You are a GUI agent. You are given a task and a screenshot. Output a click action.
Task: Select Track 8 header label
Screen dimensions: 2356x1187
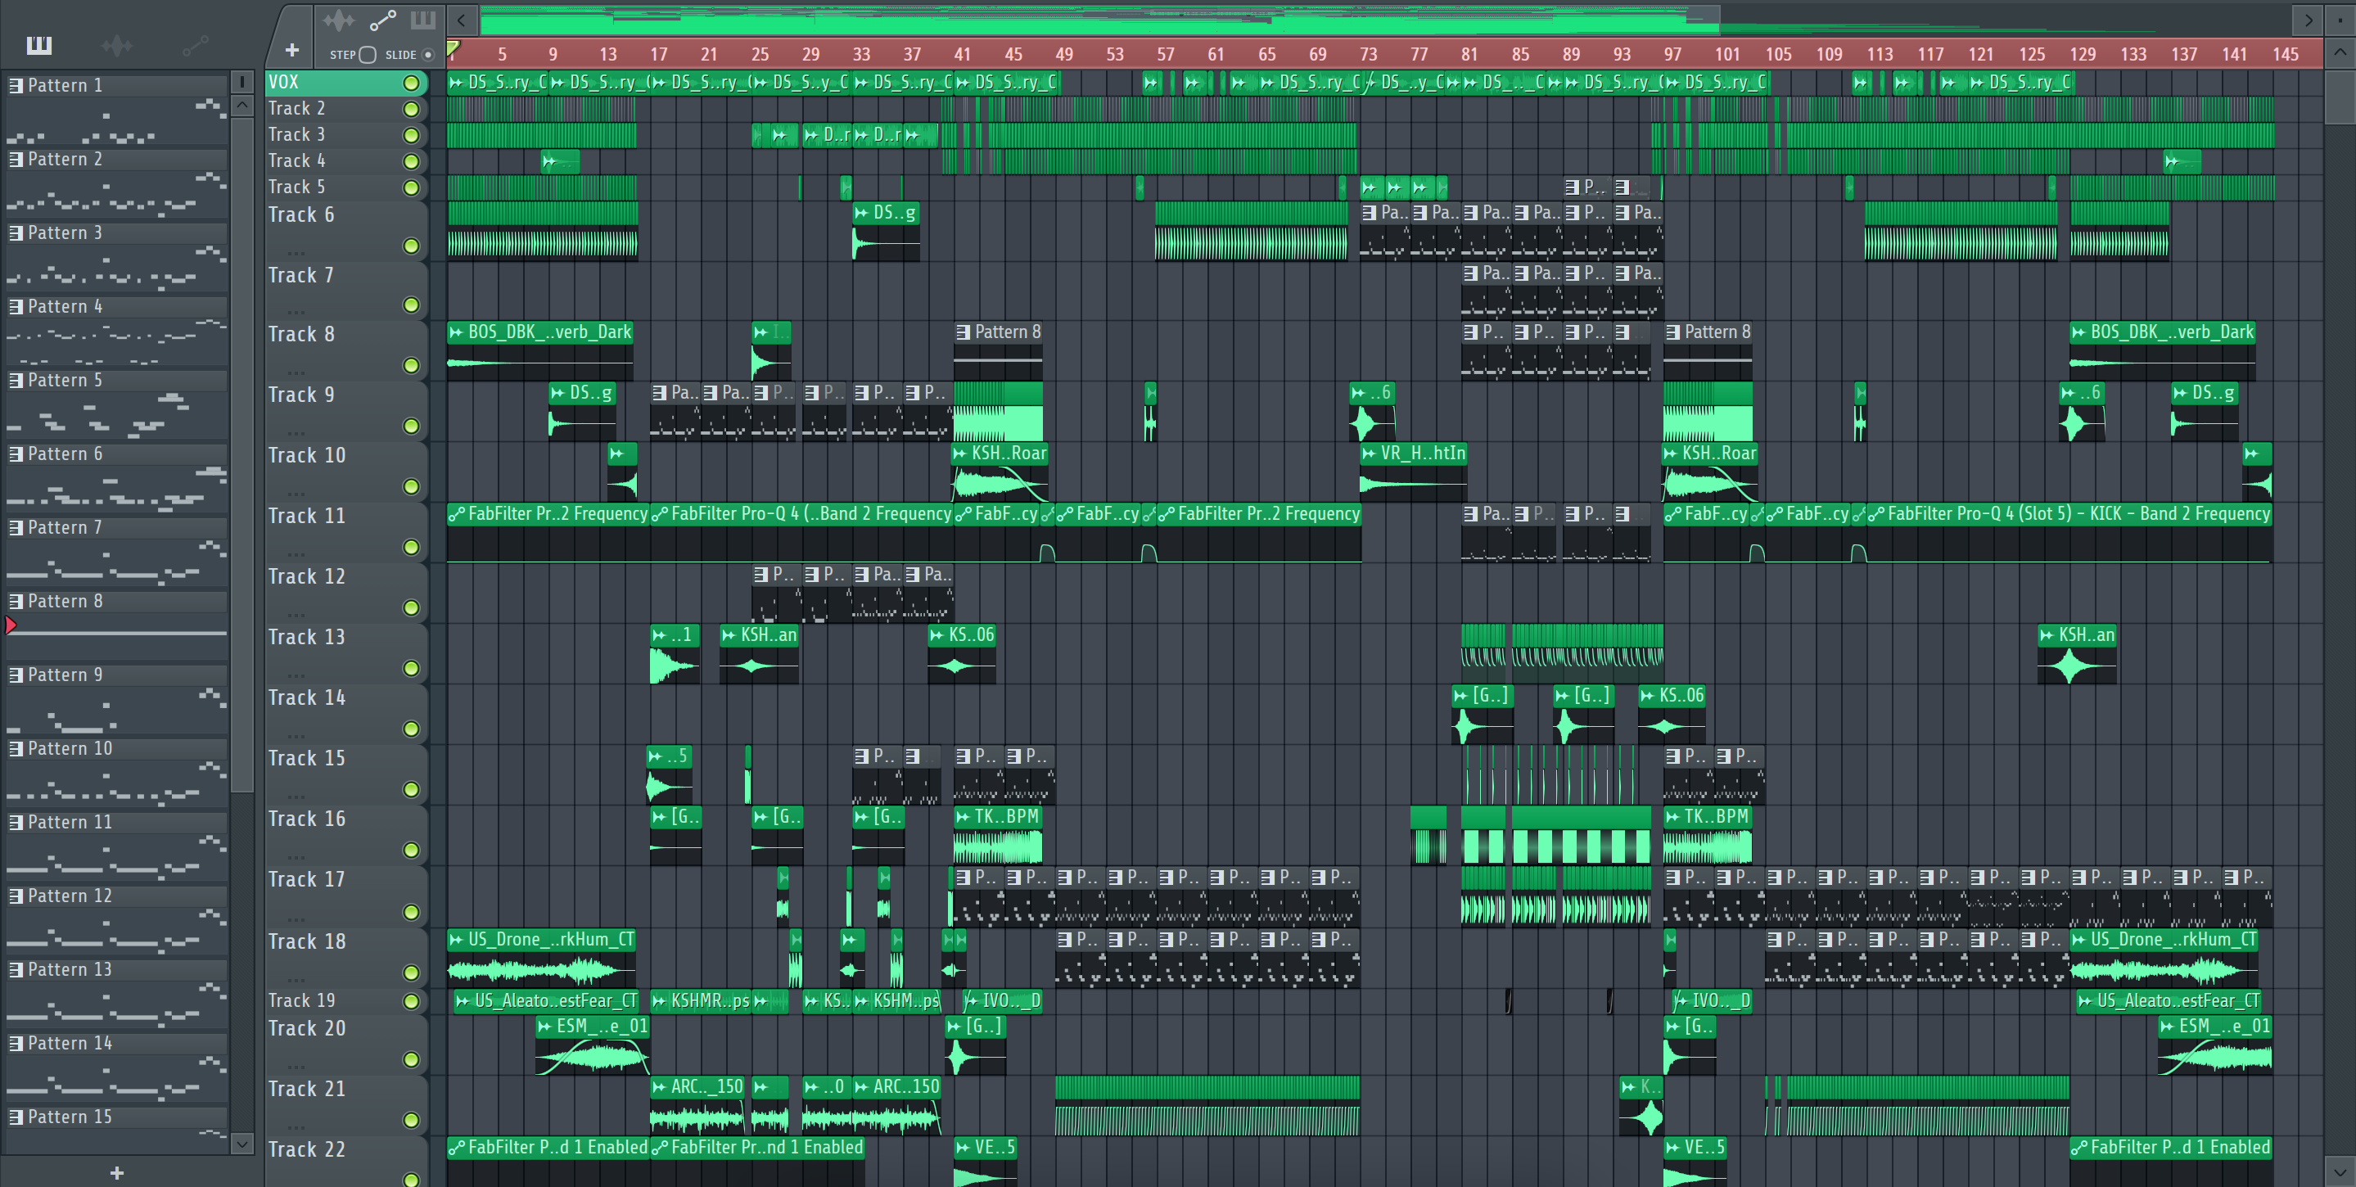pos(301,334)
